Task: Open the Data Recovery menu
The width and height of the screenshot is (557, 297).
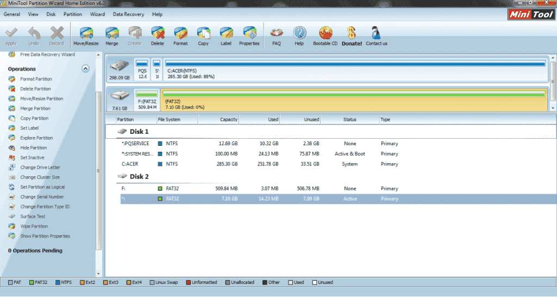Action: 128,14
